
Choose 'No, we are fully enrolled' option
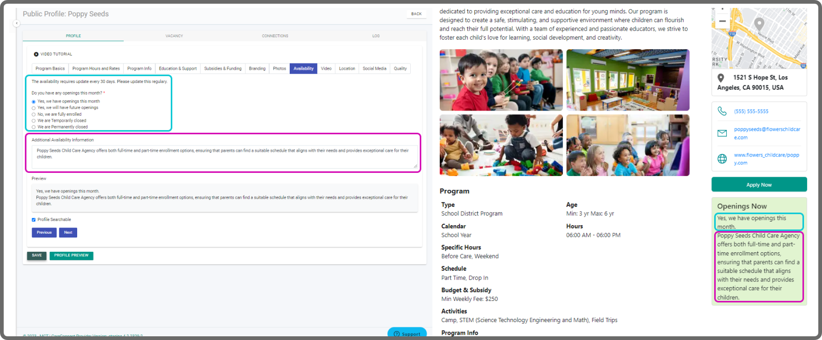[x=34, y=114]
